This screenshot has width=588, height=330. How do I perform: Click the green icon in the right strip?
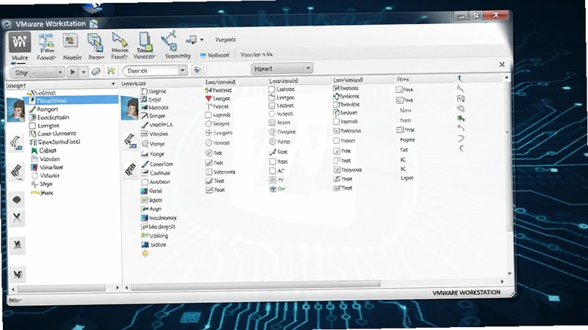click(x=461, y=118)
